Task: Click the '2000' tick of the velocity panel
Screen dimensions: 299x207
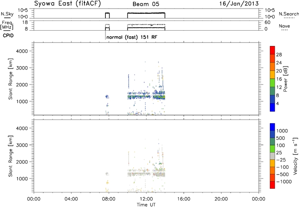Action: (22, 162)
